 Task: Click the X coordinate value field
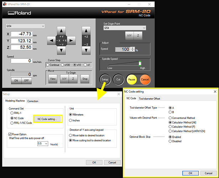(x=21, y=34)
